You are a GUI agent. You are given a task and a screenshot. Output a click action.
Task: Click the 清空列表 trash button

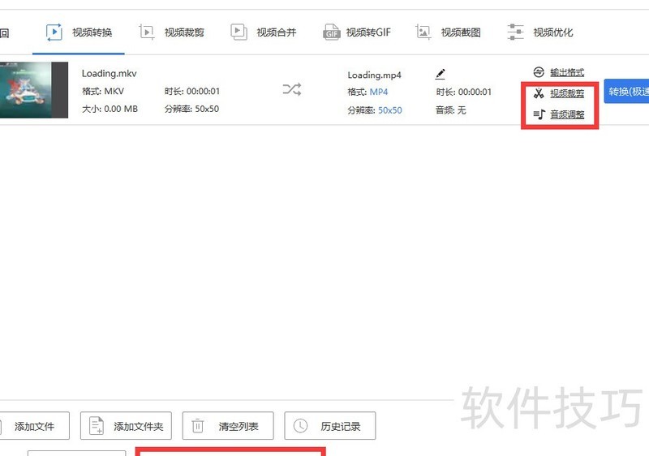coord(228,426)
